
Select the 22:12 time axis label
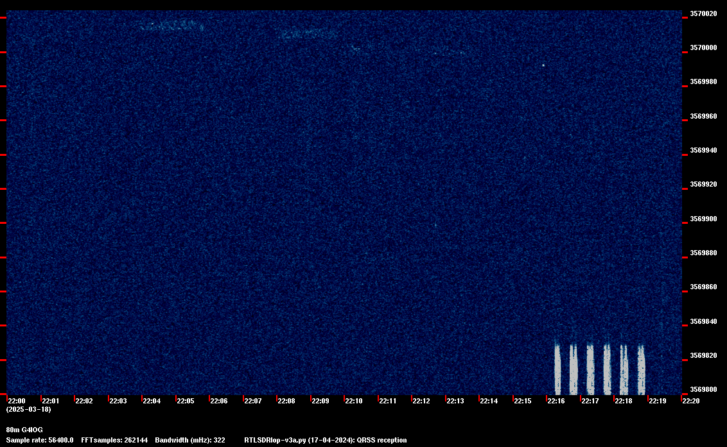[421, 401]
